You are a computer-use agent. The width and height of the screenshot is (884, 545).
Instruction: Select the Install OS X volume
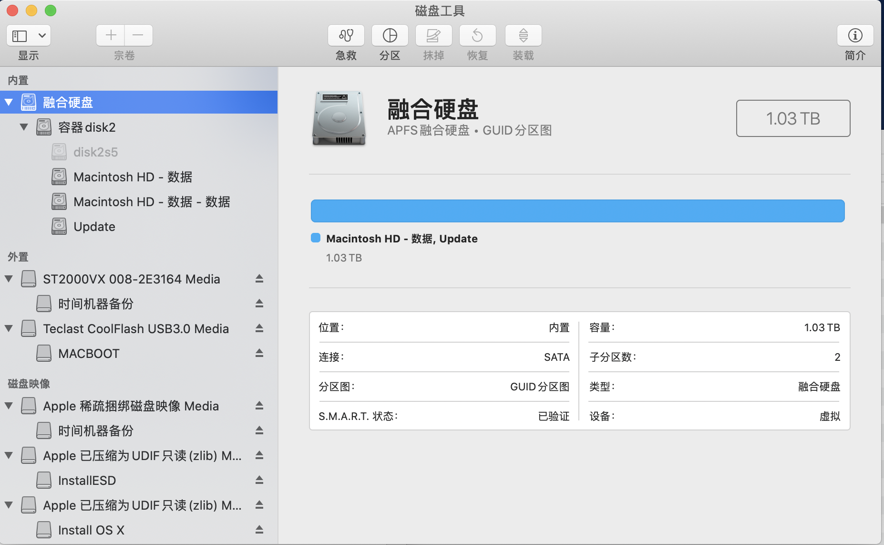tap(91, 530)
